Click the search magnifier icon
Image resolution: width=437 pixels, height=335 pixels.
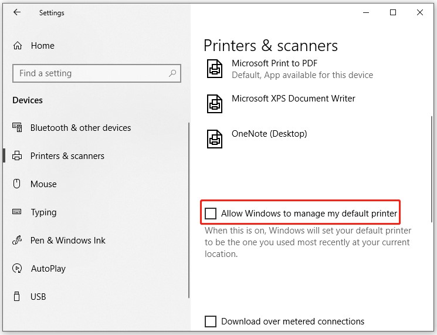[172, 73]
